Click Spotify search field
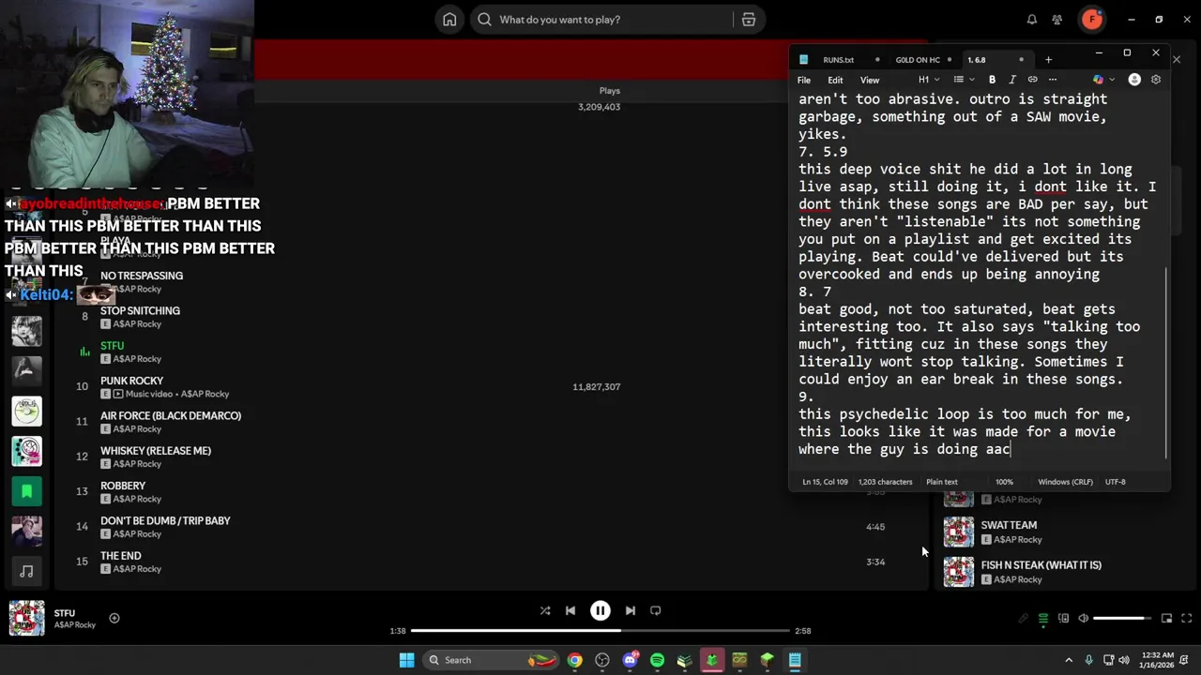 pos(600,20)
